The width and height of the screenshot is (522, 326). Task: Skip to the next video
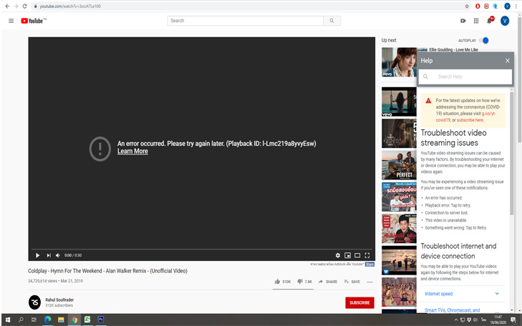click(x=49, y=255)
